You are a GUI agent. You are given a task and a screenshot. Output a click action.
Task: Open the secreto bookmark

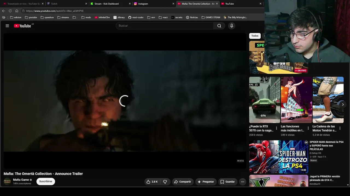click(177, 17)
